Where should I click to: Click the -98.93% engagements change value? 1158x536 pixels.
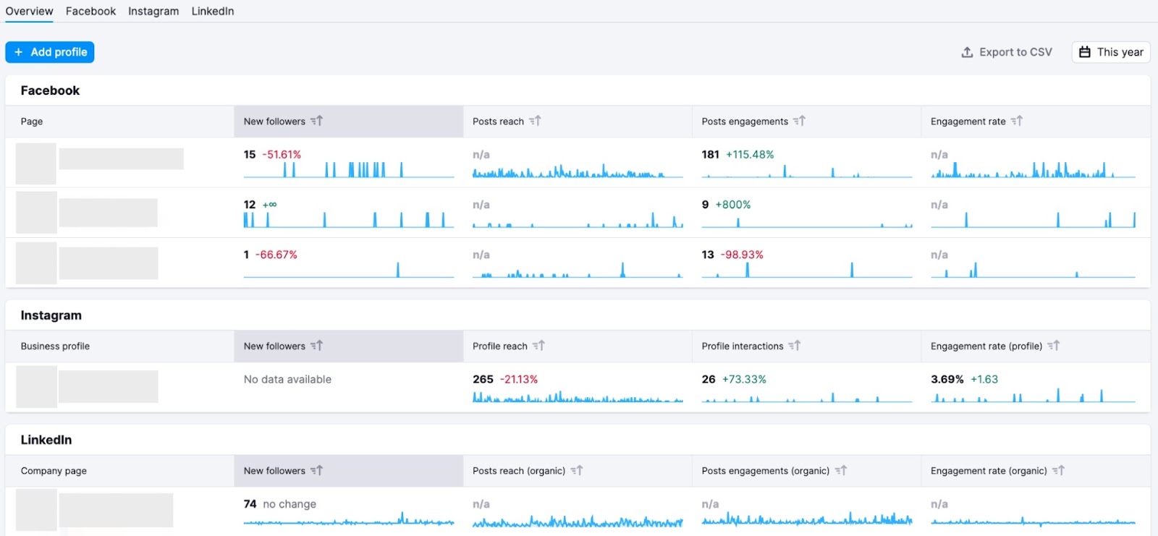click(x=742, y=255)
